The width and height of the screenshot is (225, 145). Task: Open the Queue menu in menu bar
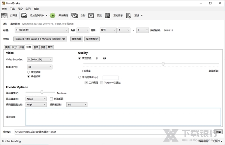(28, 9)
